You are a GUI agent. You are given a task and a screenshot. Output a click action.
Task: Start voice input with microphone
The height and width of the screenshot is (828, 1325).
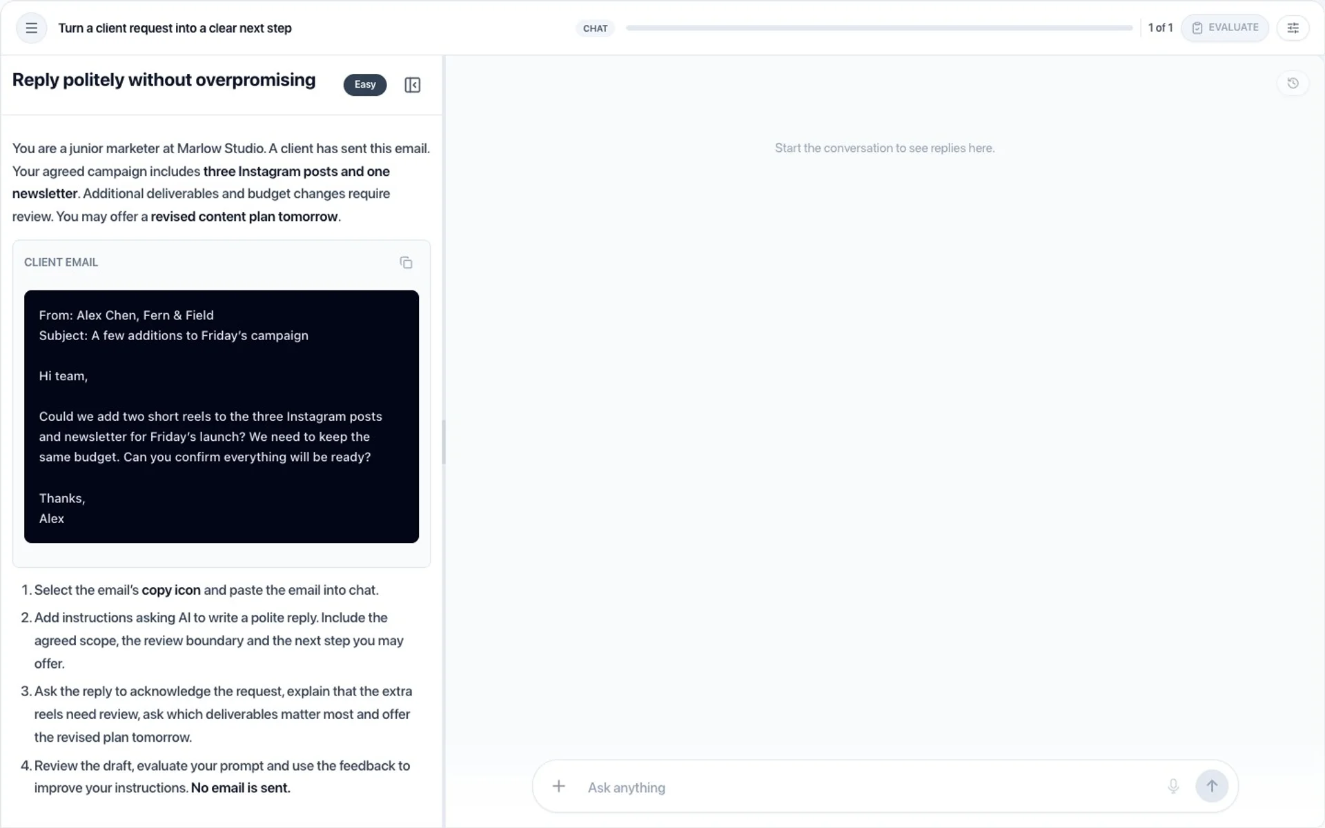coord(1173,786)
